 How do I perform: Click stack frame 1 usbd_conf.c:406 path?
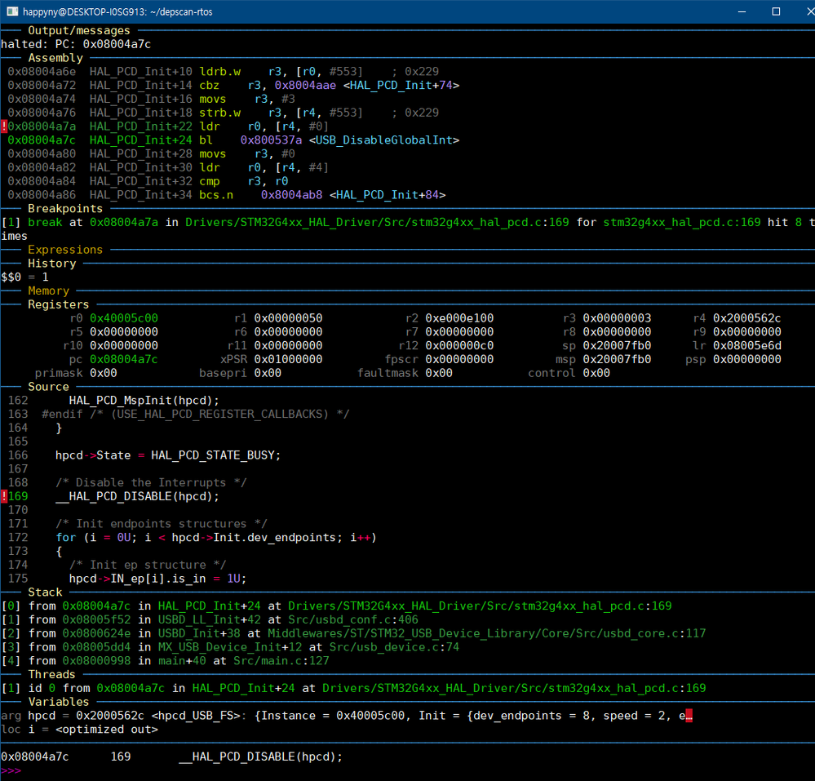[x=353, y=619]
